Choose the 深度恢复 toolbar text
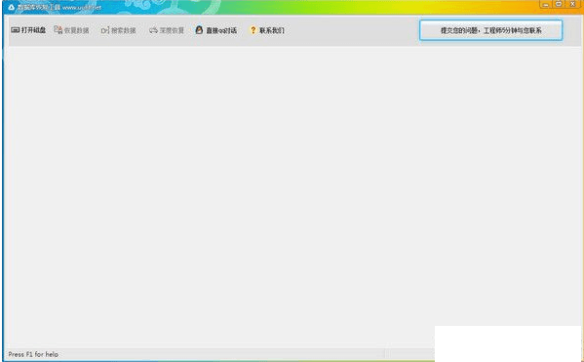 (x=172, y=30)
